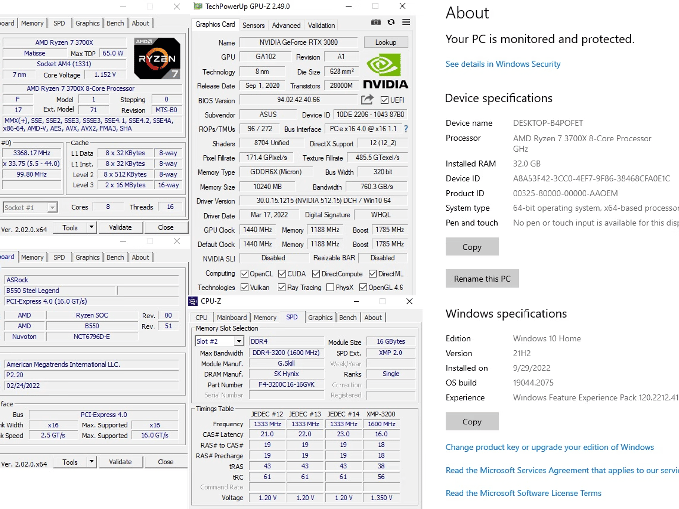
Task: Toggle the Ray Tracing checkbox
Action: [282, 287]
